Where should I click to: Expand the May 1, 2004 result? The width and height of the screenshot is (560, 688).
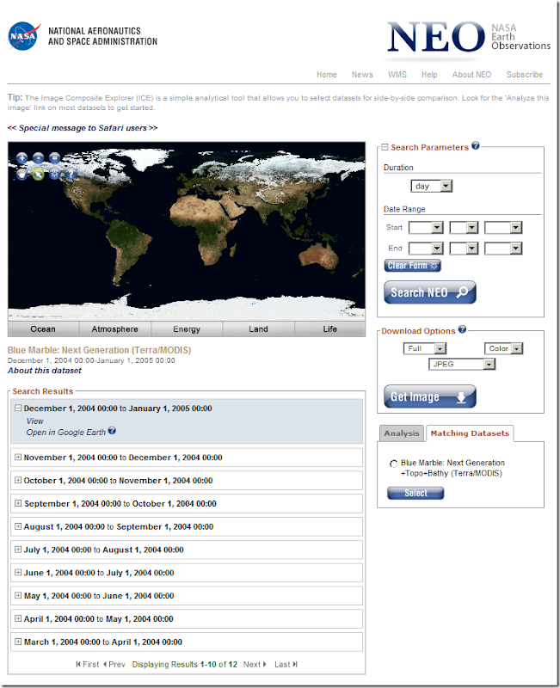[x=18, y=595]
